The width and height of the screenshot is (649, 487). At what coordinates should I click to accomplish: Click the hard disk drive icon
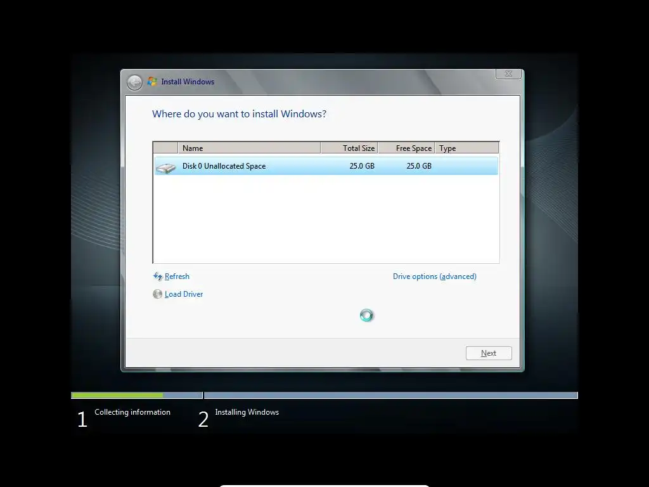point(166,167)
